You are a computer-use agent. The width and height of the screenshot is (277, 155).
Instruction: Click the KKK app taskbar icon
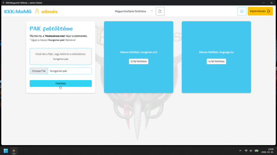pos(14,151)
